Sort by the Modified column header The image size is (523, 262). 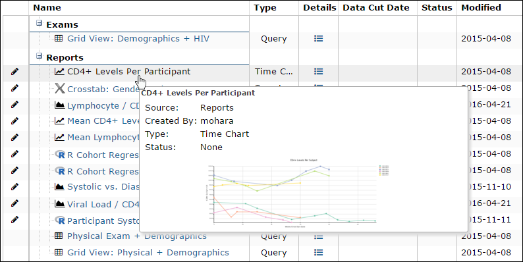(481, 8)
